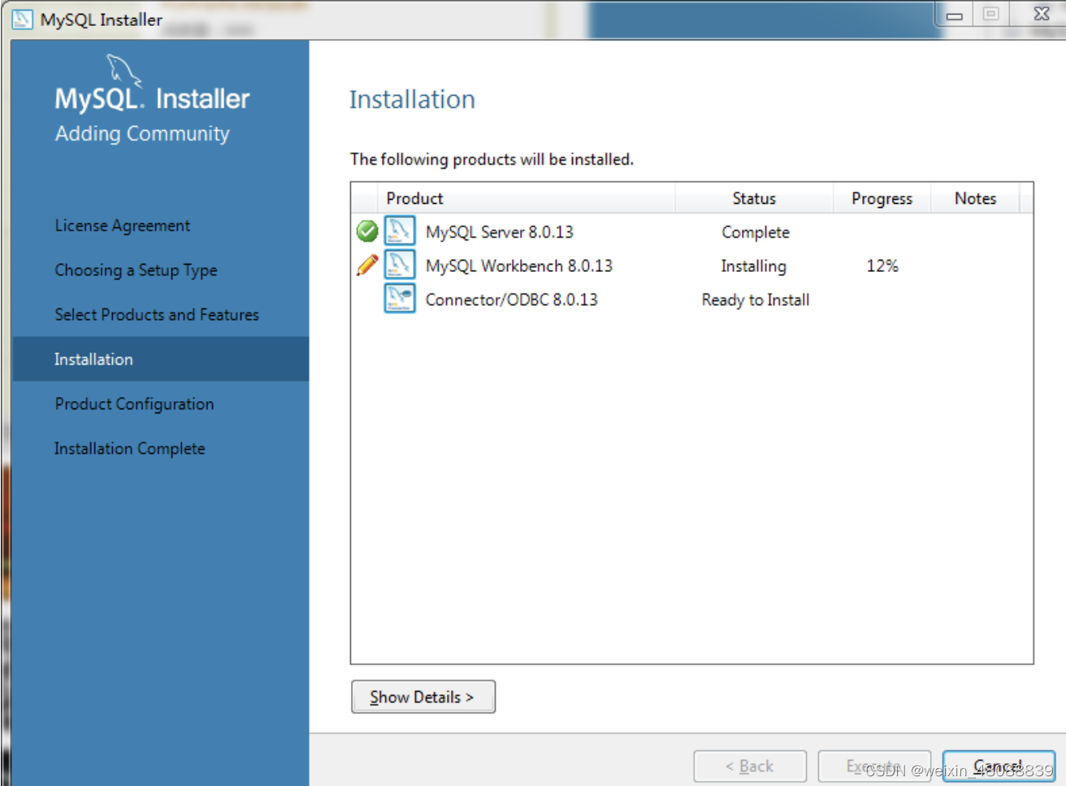Close the MySQL Installer window
This screenshot has width=1066, height=786.
coord(1042,14)
